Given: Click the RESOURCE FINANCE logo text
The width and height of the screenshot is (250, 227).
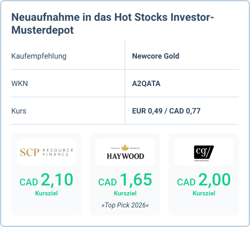Looking at the screenshot, I should click(58, 152).
